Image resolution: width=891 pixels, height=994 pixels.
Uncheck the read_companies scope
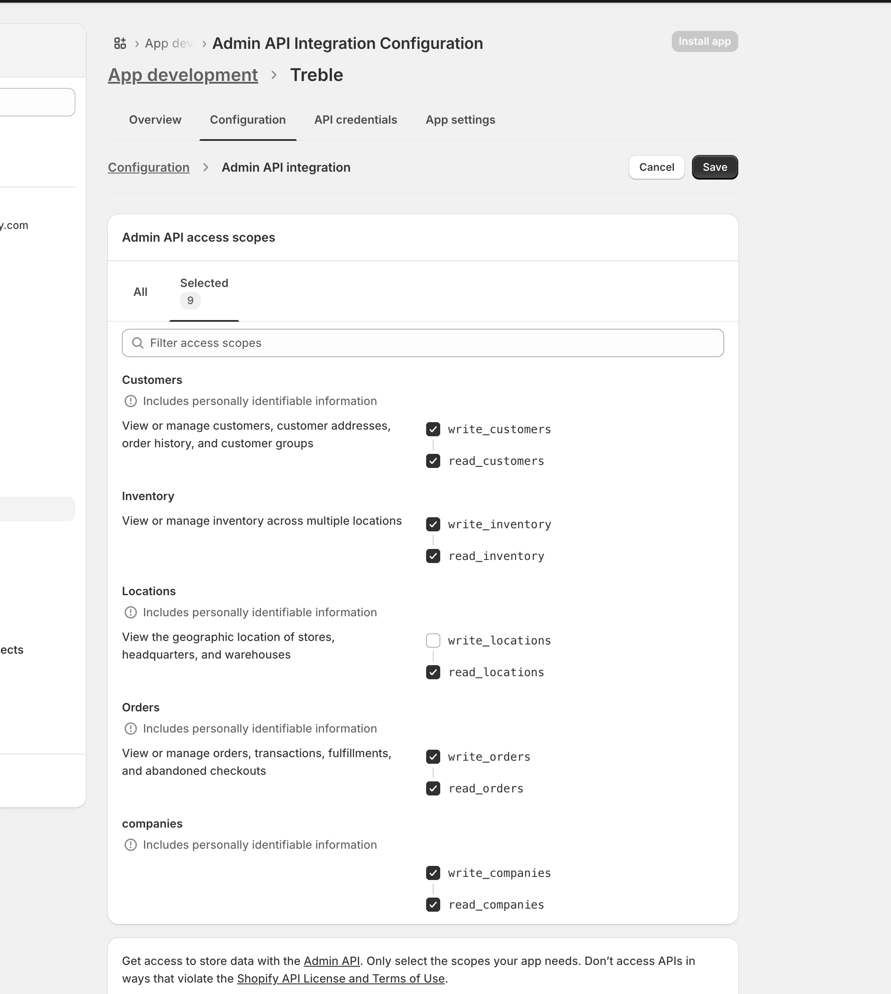433,905
